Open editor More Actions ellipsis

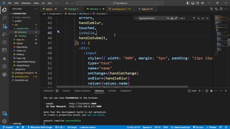[x=226, y=9]
